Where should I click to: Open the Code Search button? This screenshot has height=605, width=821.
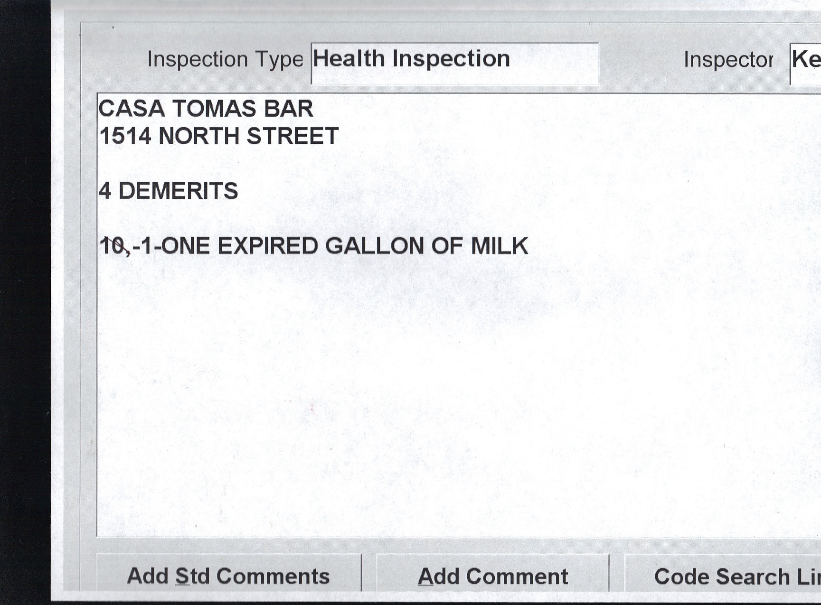[x=736, y=576]
